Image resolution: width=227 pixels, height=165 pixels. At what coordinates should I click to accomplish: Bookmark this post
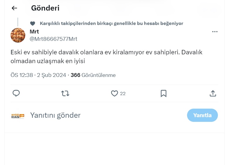(164, 93)
